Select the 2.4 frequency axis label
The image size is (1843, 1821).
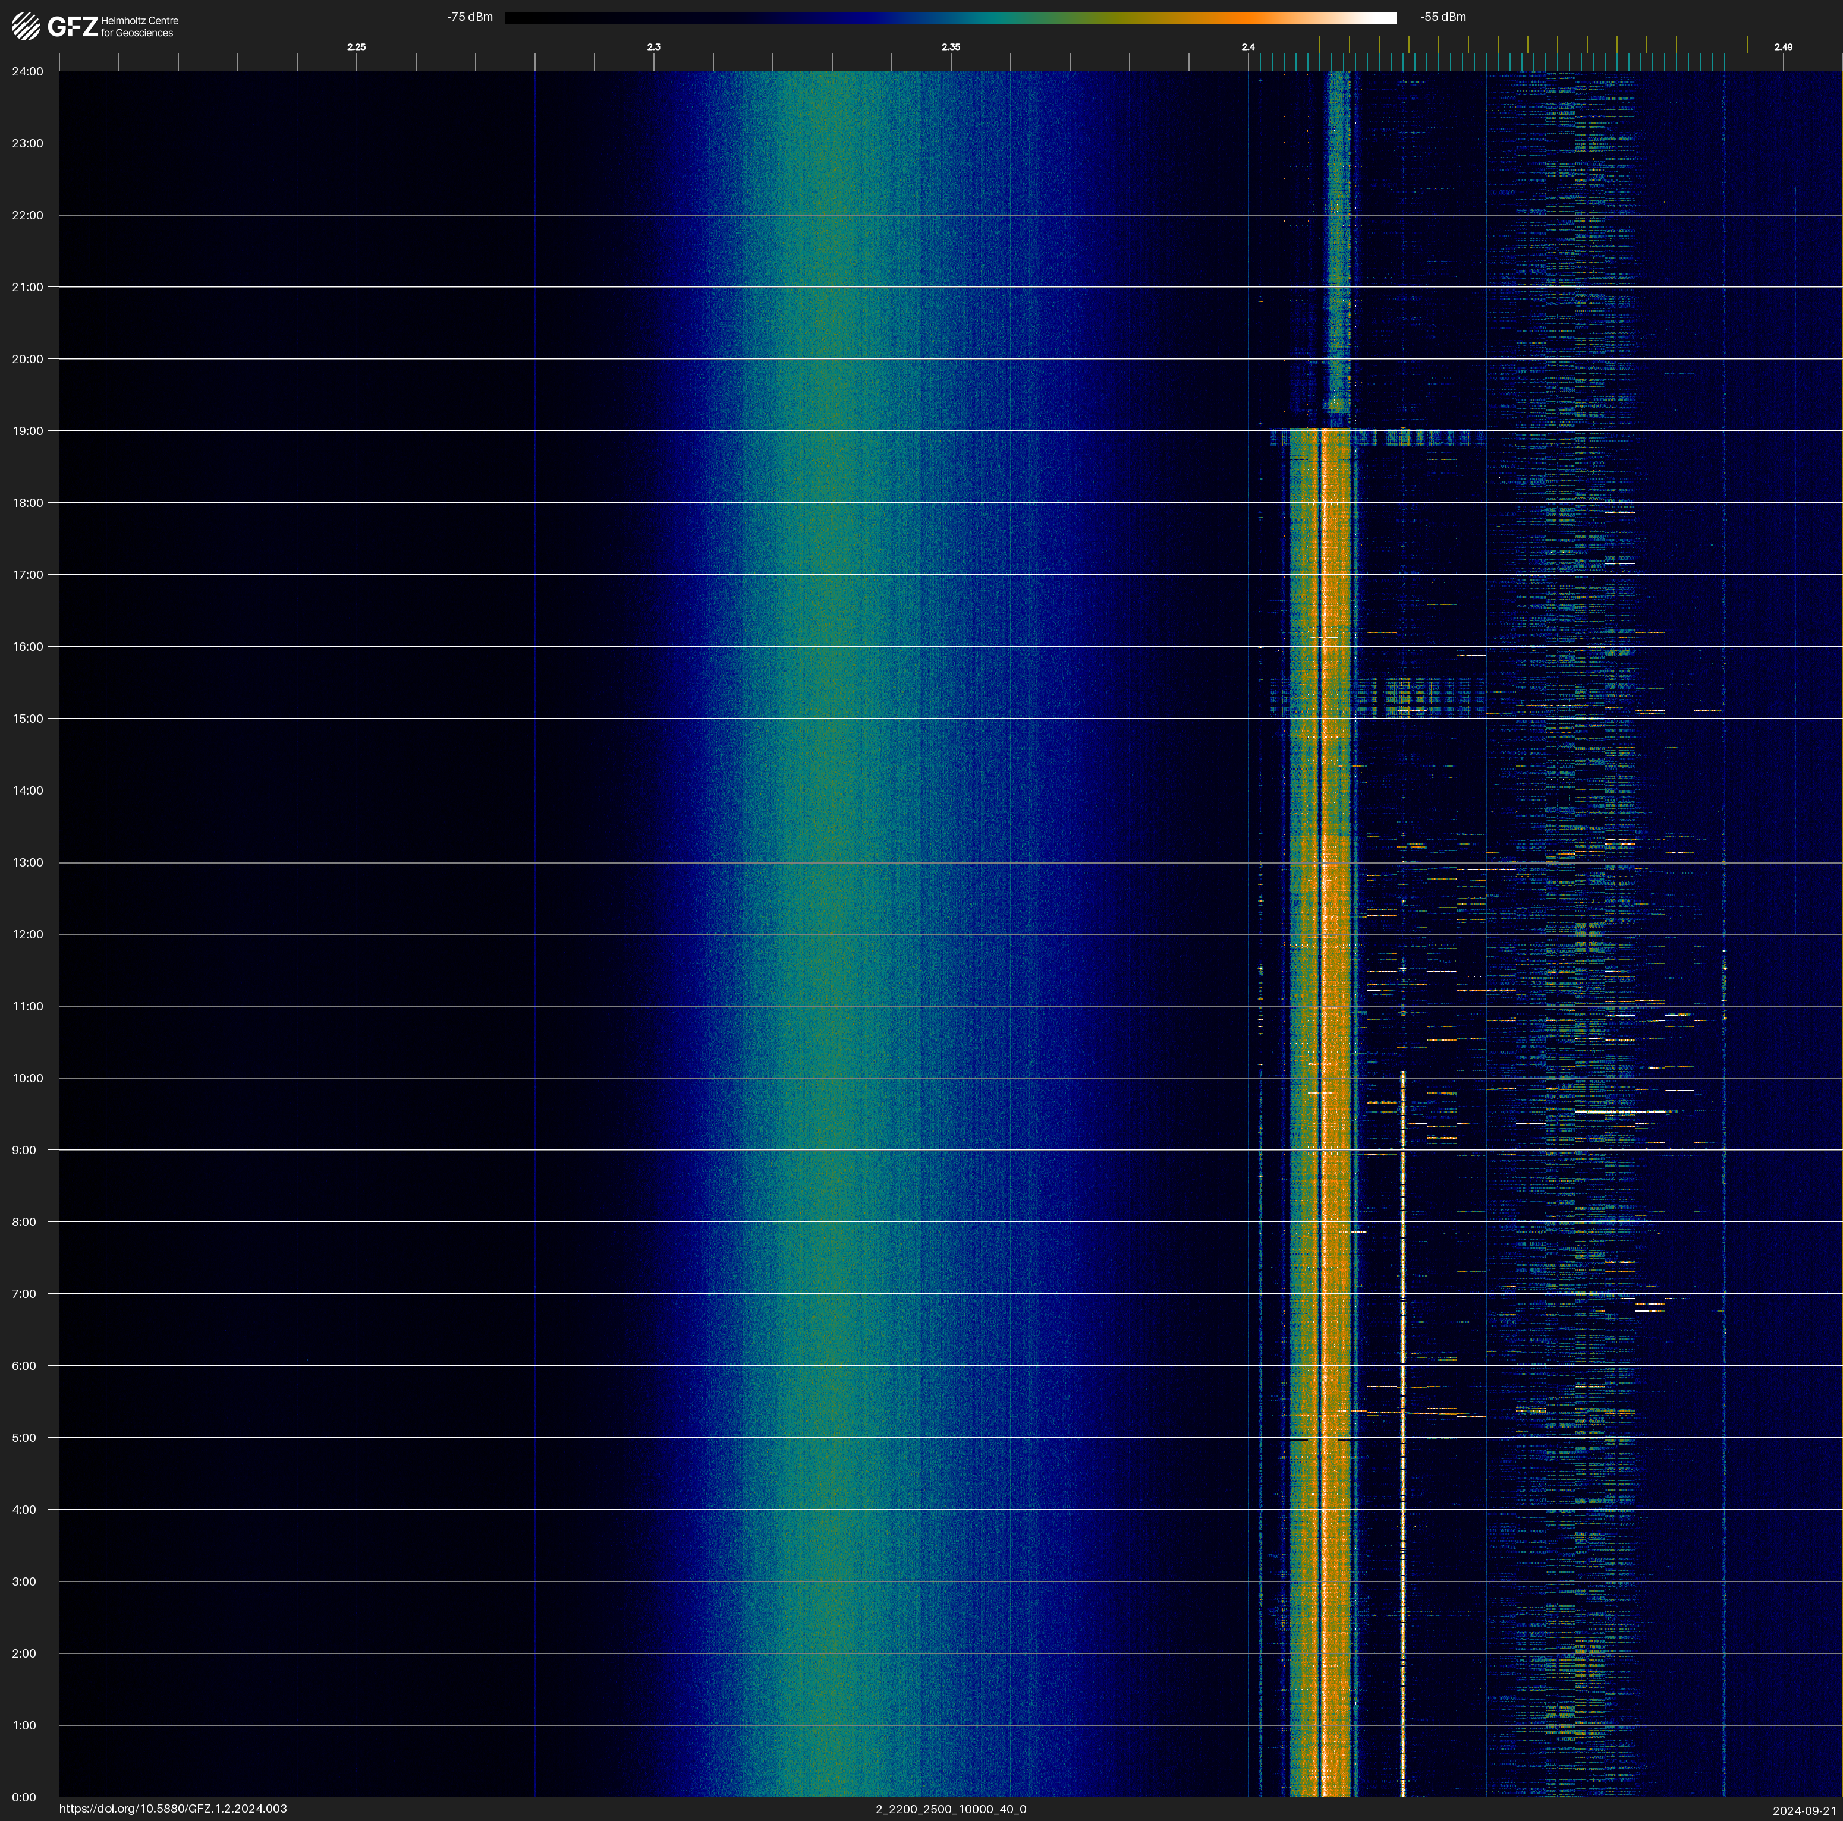tap(1248, 47)
